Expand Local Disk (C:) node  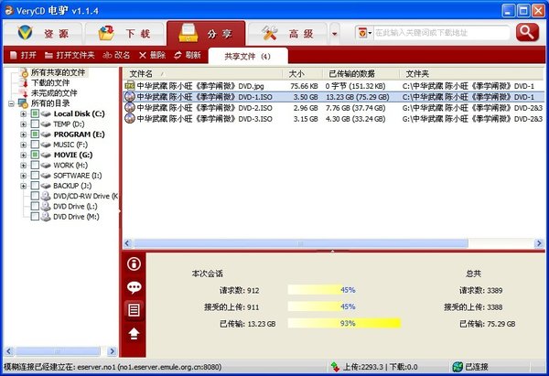coord(24,113)
